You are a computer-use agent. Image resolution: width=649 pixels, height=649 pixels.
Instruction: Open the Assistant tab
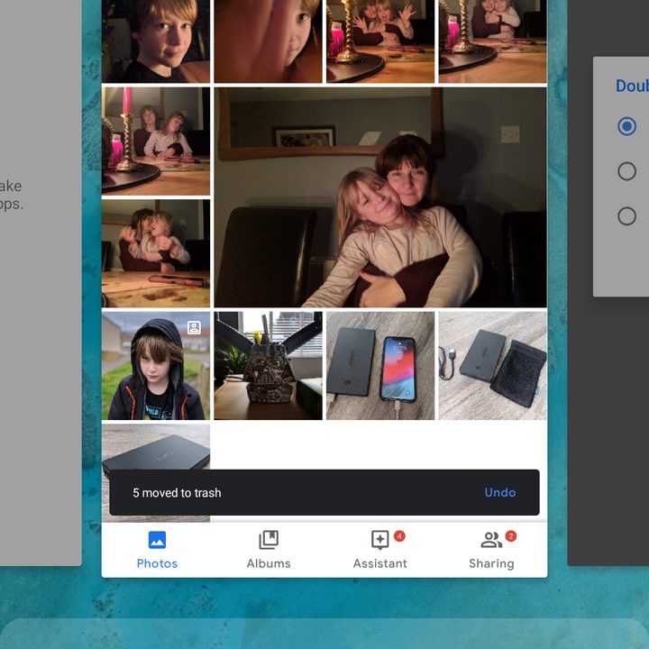click(380, 550)
